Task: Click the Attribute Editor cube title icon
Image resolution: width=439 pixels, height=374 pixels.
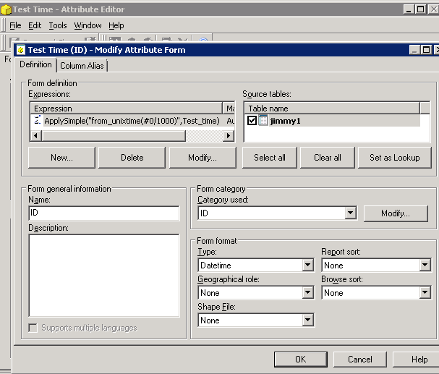Action: coord(7,10)
